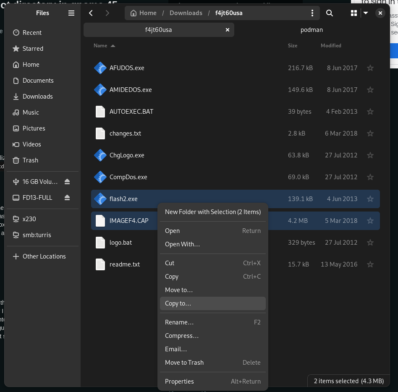Go forward with the right arrow
398x392 pixels.
point(107,13)
